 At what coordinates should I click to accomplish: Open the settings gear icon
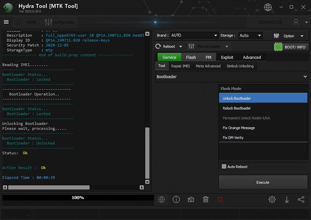coord(272,200)
